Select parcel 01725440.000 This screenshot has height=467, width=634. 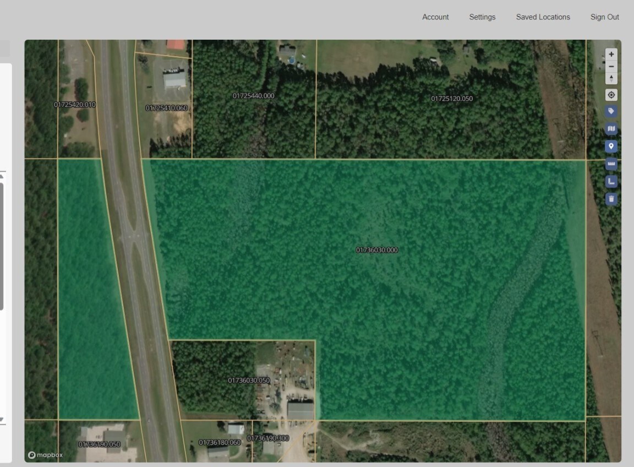(254, 95)
